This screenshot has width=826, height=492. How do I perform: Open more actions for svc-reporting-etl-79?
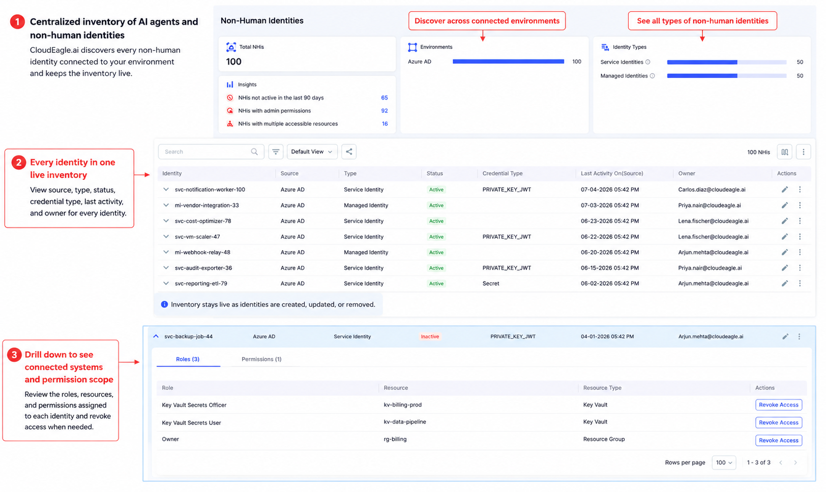[800, 284]
